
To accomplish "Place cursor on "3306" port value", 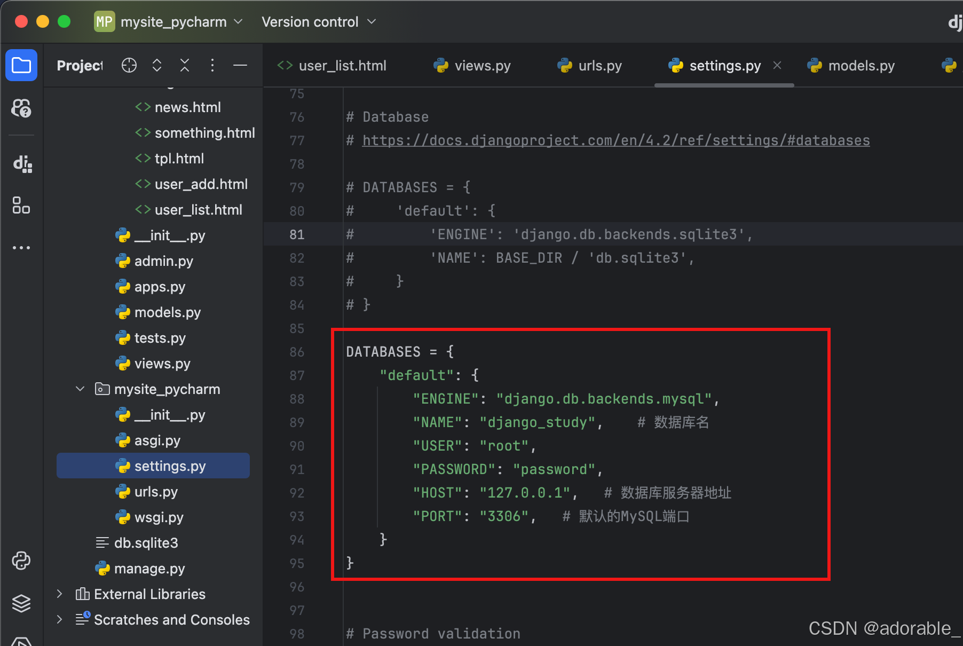I will (x=504, y=516).
